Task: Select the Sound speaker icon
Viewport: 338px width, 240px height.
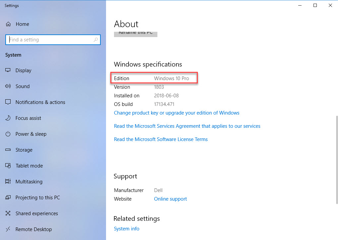Action: pyautogui.click(x=8, y=86)
